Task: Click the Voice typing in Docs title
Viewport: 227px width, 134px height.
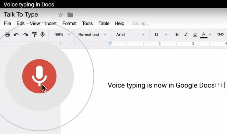Action: coord(29,5)
